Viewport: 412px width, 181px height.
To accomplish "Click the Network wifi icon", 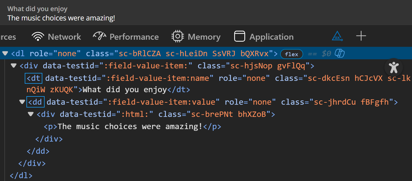I will [38, 36].
